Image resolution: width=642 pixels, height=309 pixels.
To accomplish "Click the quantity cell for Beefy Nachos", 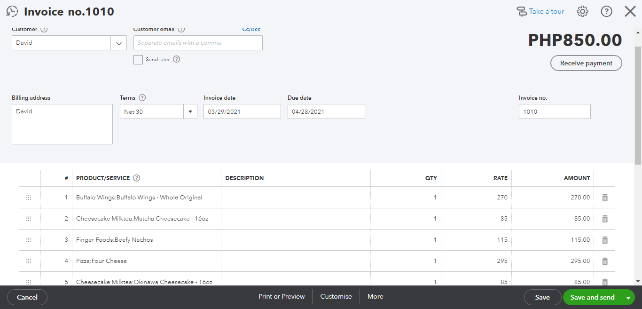I will coord(406,240).
